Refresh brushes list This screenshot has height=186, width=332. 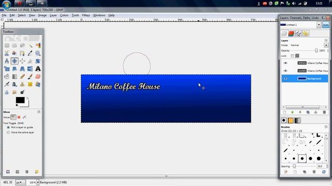[324, 172]
